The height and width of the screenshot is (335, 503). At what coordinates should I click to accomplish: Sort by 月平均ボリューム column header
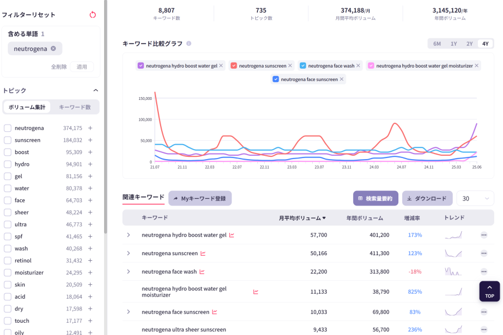click(x=302, y=218)
